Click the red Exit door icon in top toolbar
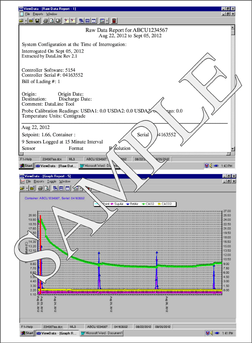This screenshot has width=252, height=343. click(x=114, y=21)
